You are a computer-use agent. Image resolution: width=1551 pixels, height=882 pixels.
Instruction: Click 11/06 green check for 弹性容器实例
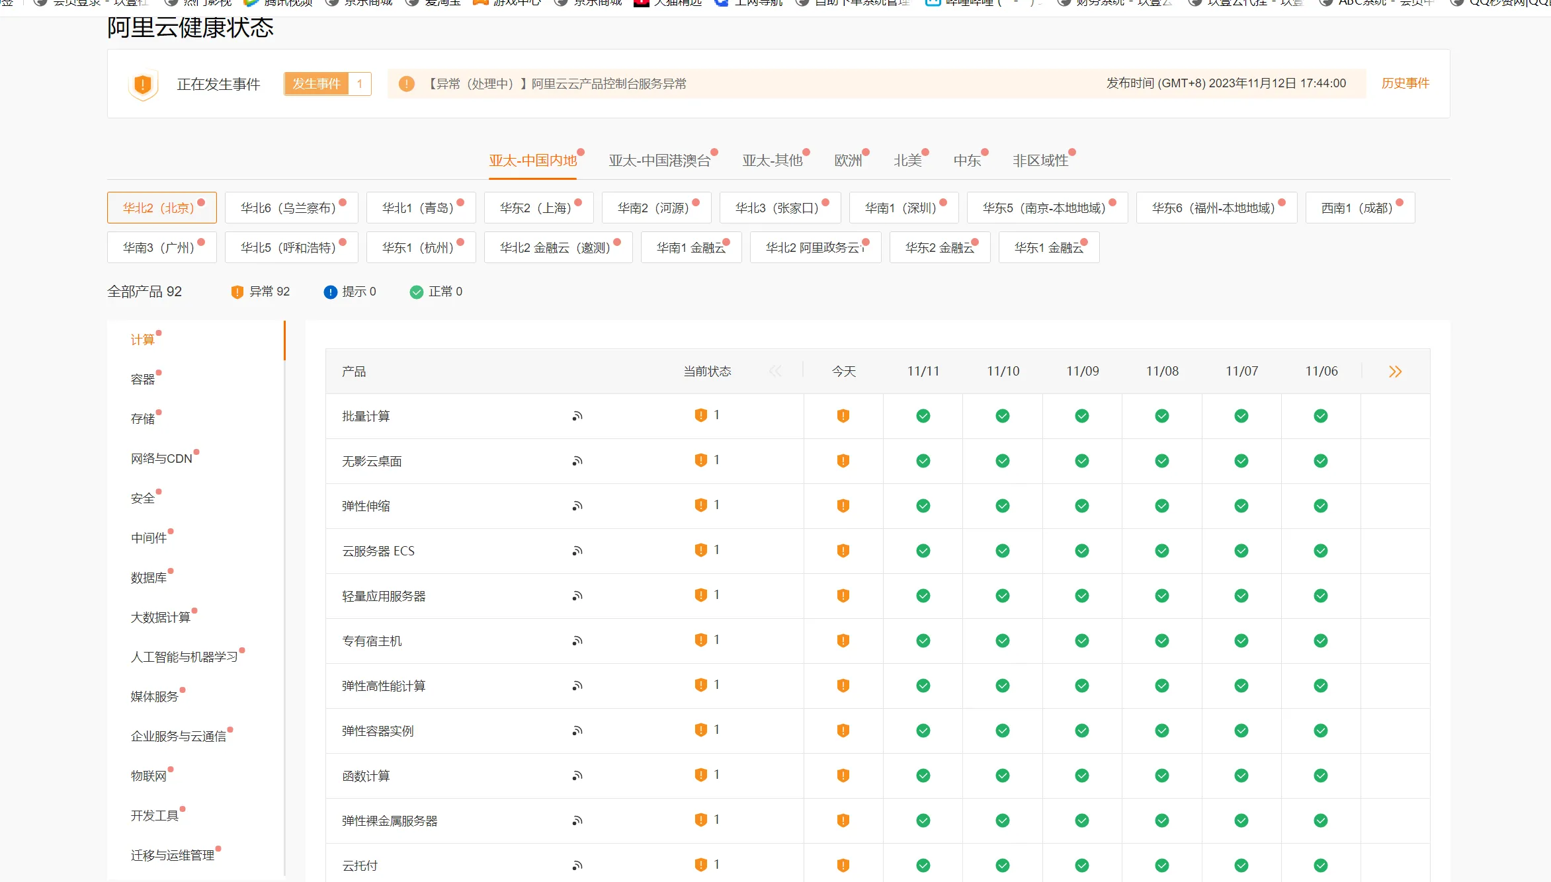point(1321,731)
